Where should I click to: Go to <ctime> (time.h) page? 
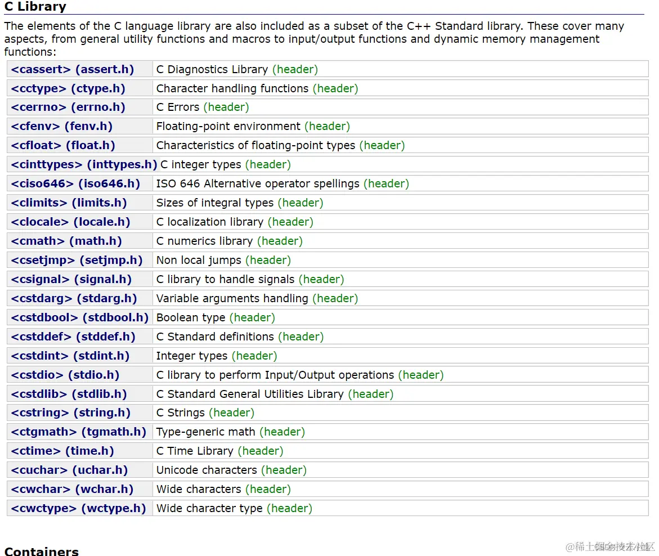62,451
